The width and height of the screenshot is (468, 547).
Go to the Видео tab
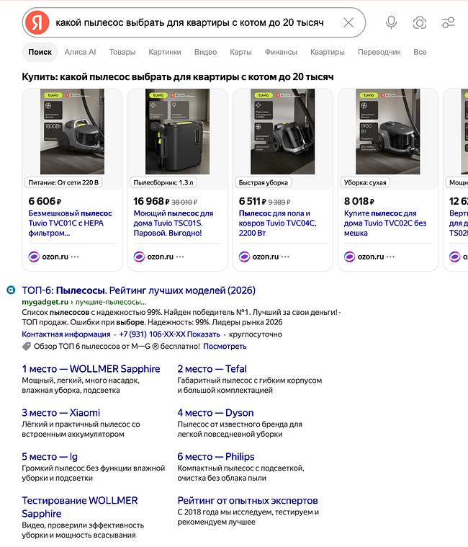coord(206,52)
